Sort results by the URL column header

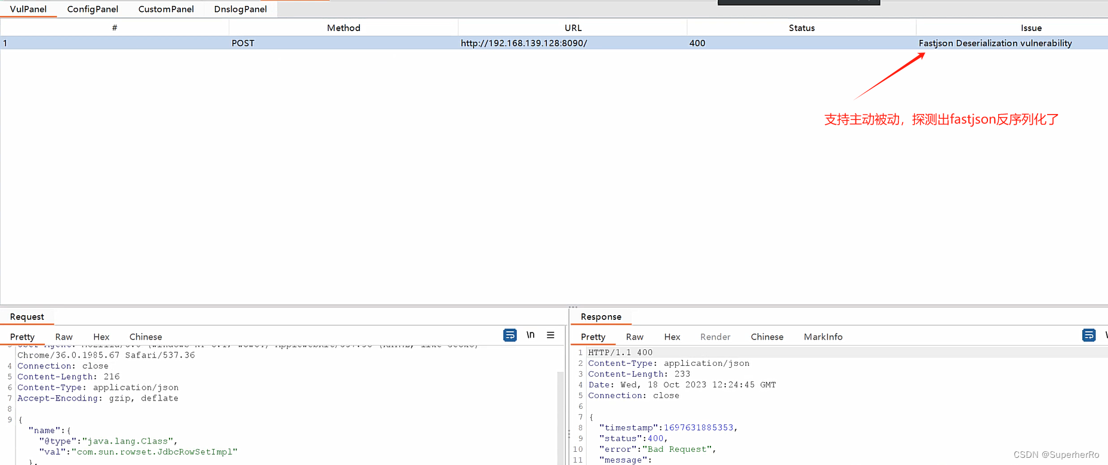573,27
